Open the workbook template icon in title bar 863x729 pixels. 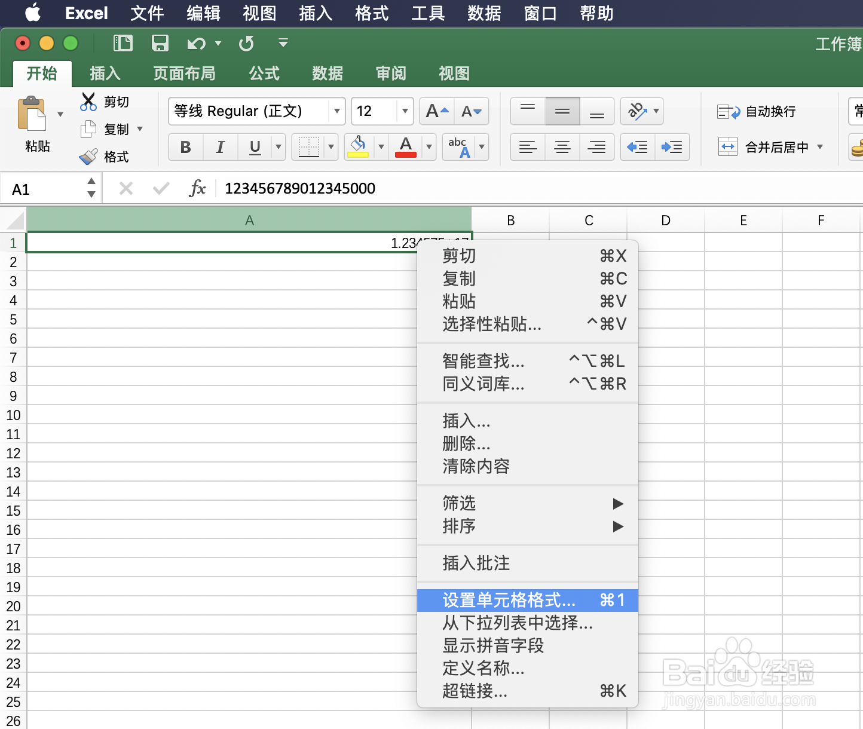point(123,43)
